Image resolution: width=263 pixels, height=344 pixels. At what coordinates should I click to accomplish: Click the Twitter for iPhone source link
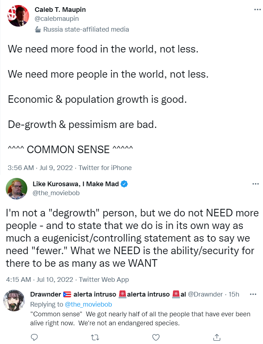[x=105, y=168]
